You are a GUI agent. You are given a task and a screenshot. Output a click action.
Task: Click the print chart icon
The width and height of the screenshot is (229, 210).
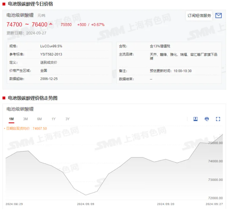(206, 119)
